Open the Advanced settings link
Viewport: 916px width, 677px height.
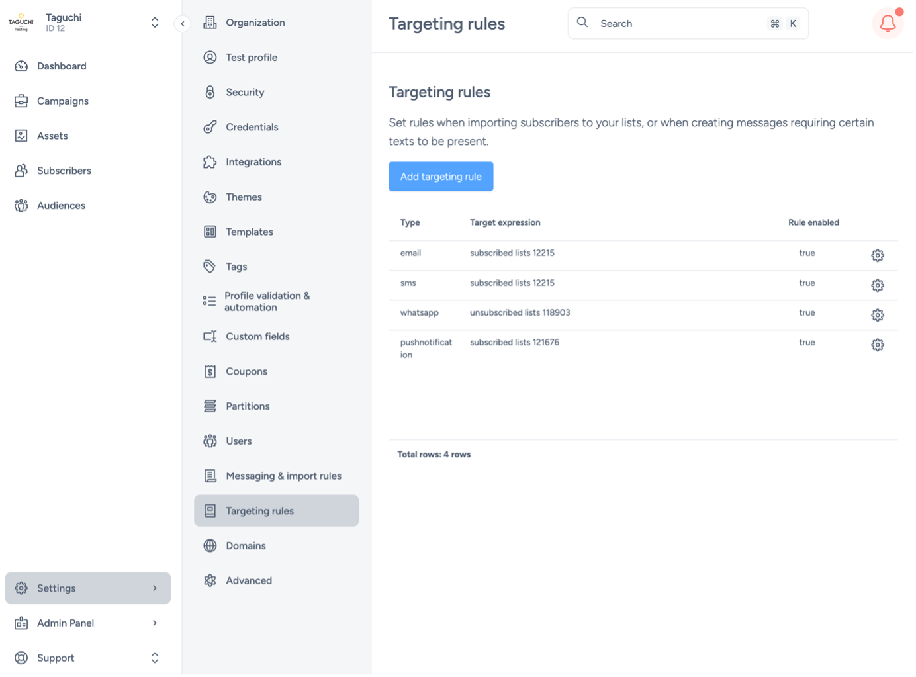point(248,580)
